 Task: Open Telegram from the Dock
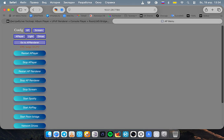pos(64,134)
